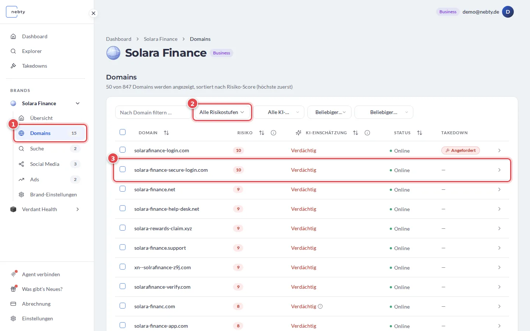Click the Explorer magnifier icon
Image resolution: width=530 pixels, height=331 pixels.
pos(13,51)
